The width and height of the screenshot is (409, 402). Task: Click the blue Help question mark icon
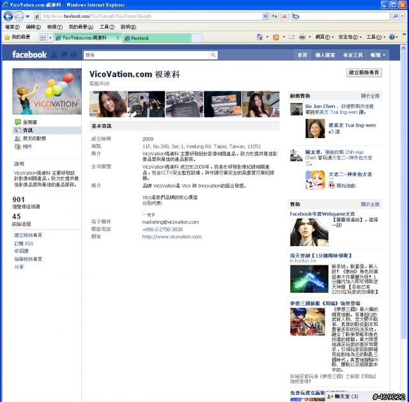pos(392,37)
